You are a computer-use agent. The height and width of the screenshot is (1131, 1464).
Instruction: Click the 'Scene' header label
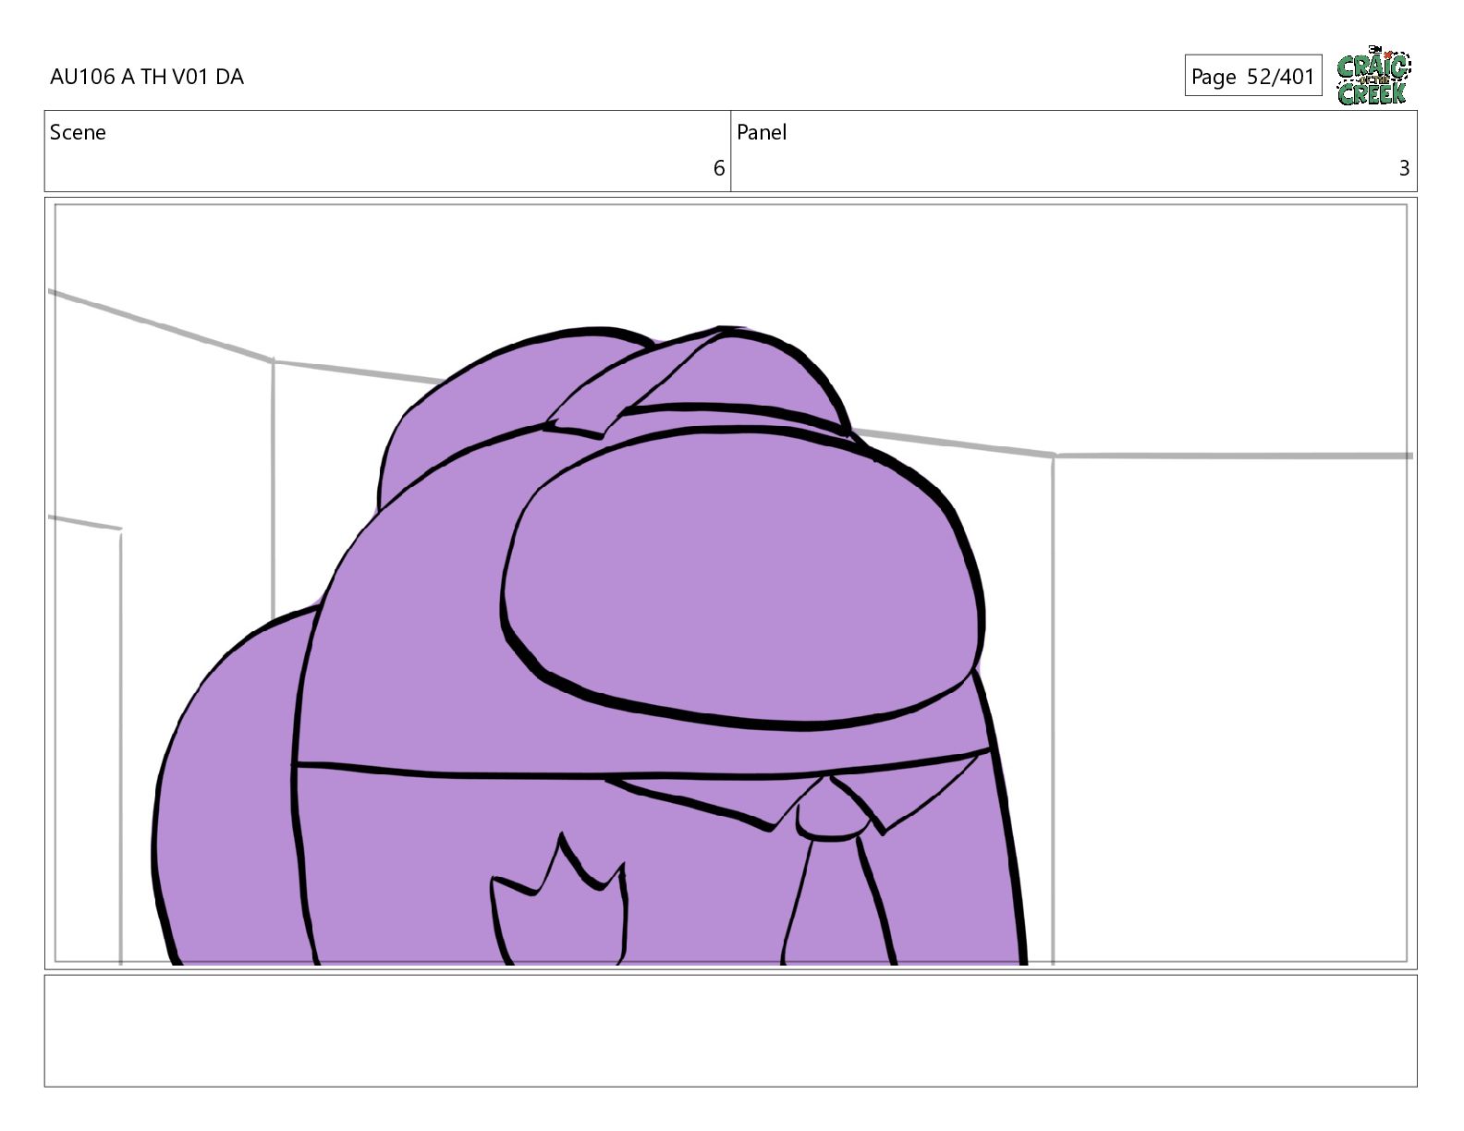pos(78,132)
